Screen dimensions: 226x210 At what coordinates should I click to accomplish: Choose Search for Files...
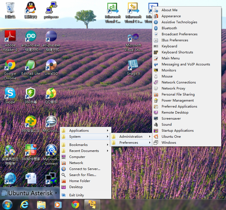(86, 175)
